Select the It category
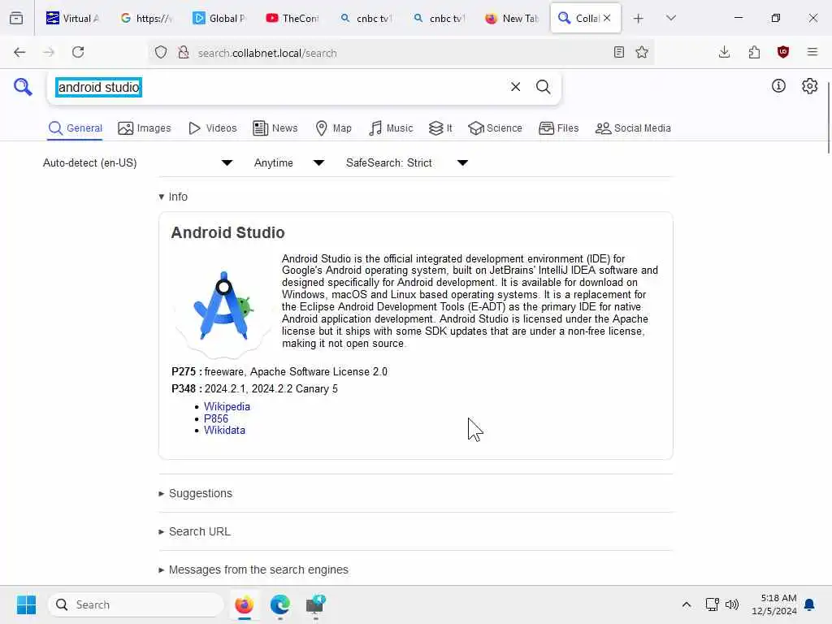The height and width of the screenshot is (624, 832). click(440, 128)
